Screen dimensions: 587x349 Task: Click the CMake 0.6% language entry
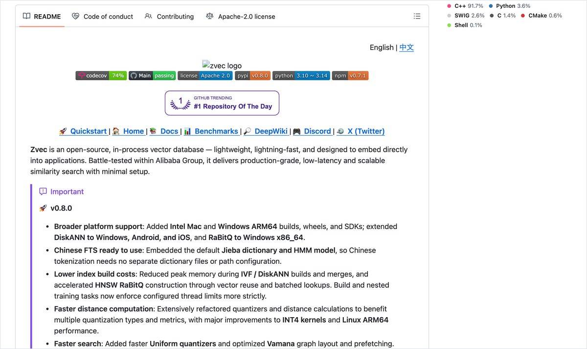pos(541,16)
